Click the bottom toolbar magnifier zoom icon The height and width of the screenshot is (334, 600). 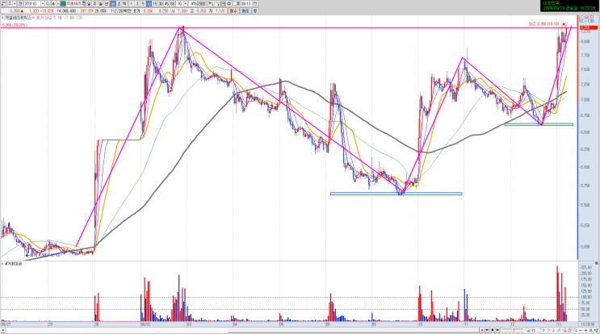(575, 330)
